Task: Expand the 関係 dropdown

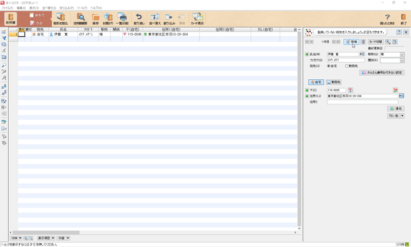Action: coord(402,60)
